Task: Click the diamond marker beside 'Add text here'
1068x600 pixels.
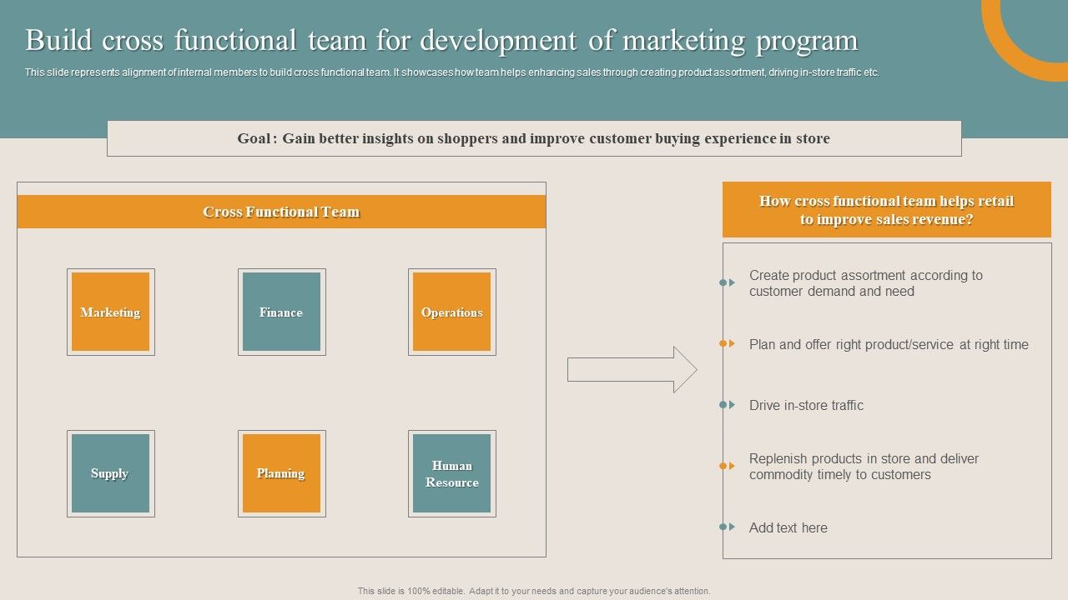Action: 723,527
